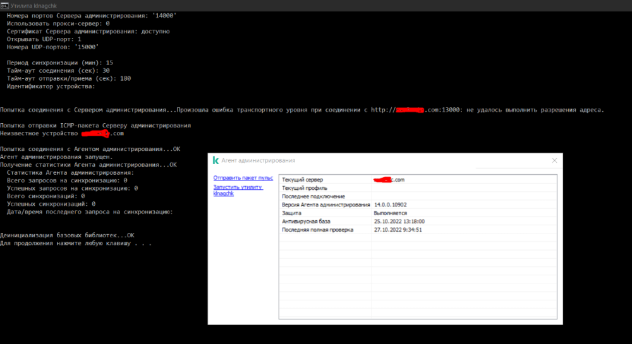Select the 'Последняя полная проверка' label
This screenshot has height=344, width=632.
point(318,230)
